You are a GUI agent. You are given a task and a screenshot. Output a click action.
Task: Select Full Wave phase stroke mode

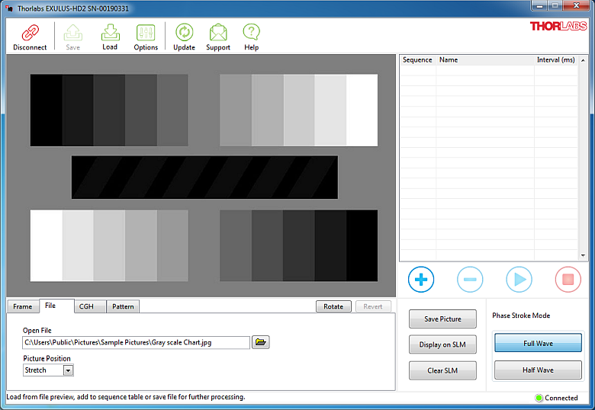(538, 343)
